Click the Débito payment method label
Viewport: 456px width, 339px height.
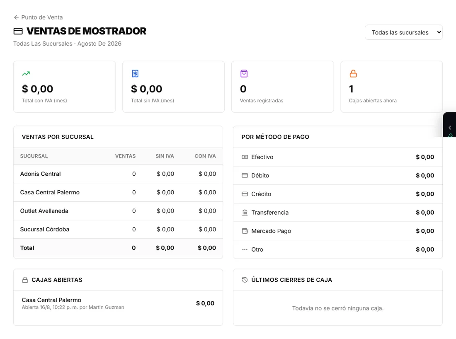click(260, 176)
